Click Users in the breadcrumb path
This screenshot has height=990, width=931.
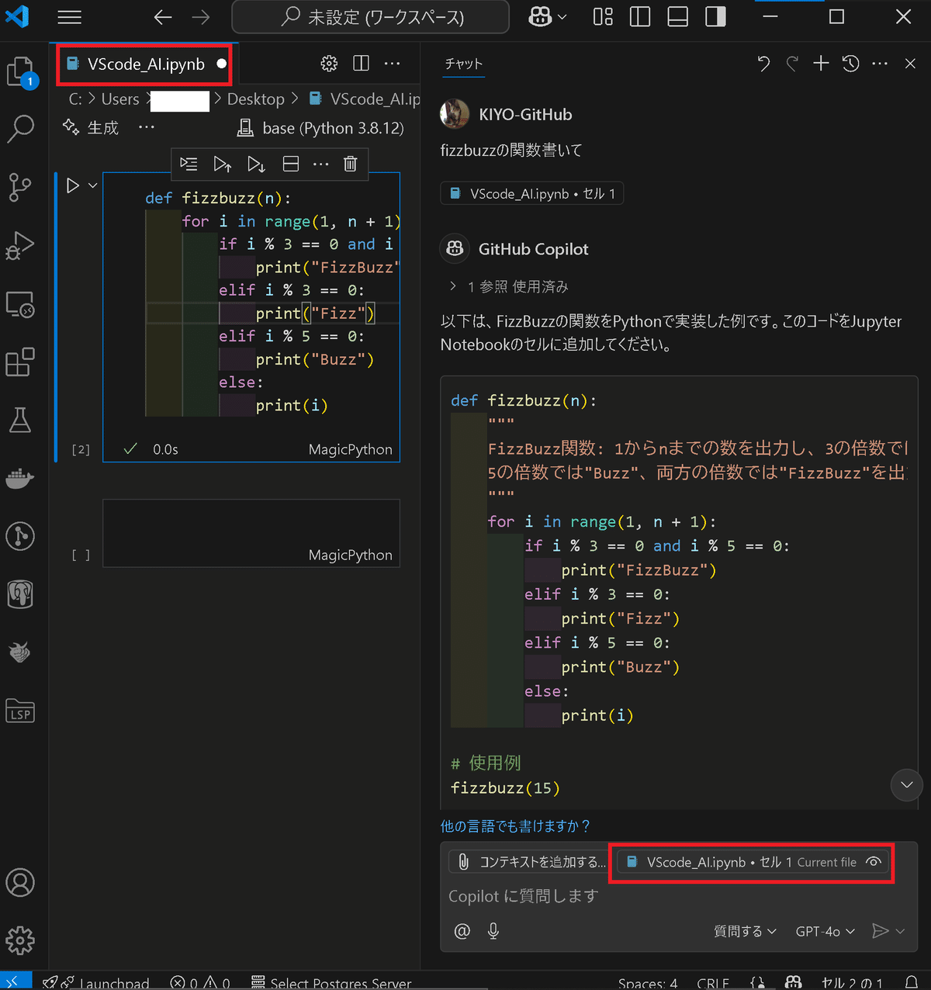(x=120, y=99)
